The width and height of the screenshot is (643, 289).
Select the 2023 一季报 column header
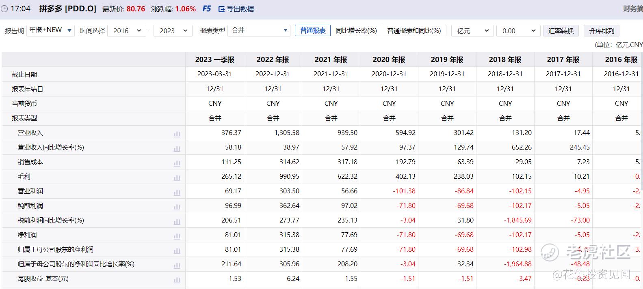click(x=215, y=60)
